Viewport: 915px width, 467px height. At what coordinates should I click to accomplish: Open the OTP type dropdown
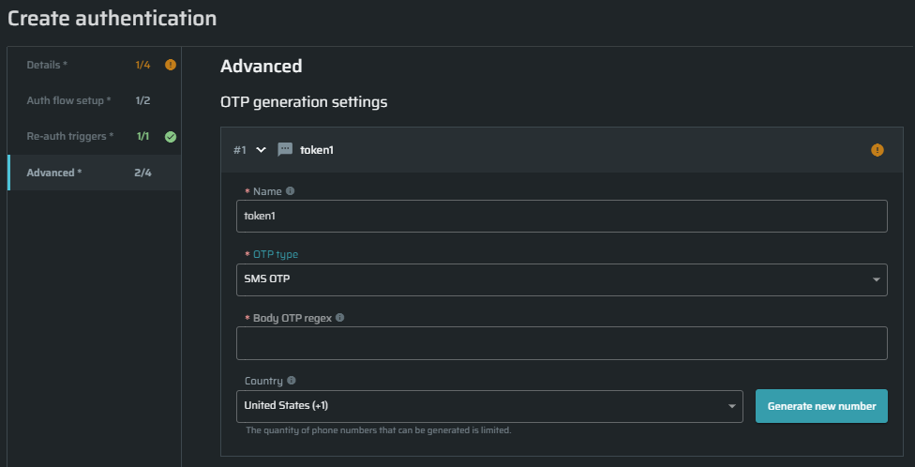(561, 279)
